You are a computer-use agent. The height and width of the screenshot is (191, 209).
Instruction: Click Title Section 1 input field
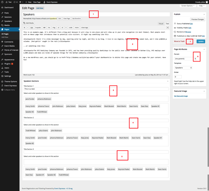(96, 89)
